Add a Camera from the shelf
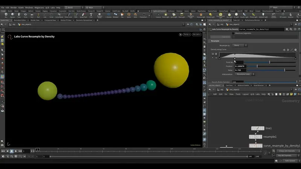This screenshot has width=301, height=169. [x=158, y=15]
